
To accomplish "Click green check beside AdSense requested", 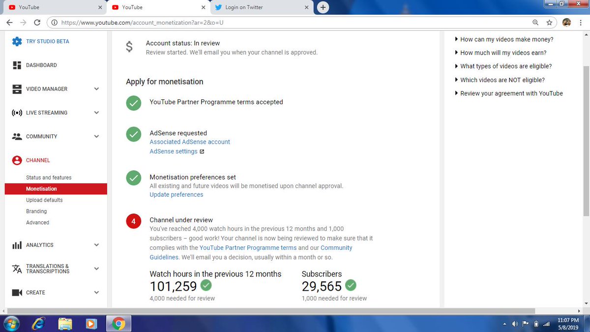I will (x=133, y=134).
